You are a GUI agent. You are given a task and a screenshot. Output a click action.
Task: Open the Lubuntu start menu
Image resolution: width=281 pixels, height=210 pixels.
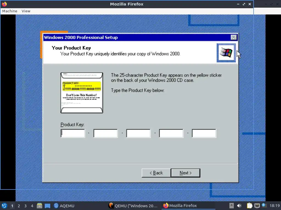pyautogui.click(x=4, y=206)
